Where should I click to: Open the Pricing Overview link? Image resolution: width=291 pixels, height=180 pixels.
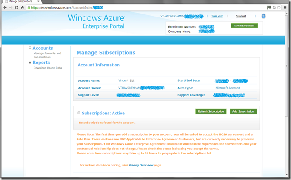[141, 165]
